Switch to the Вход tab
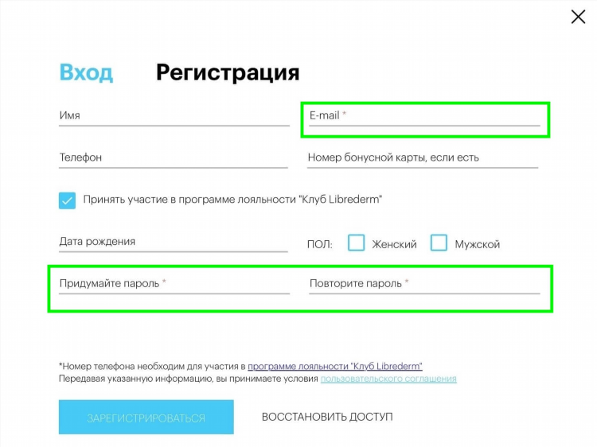The image size is (597, 447). (86, 72)
